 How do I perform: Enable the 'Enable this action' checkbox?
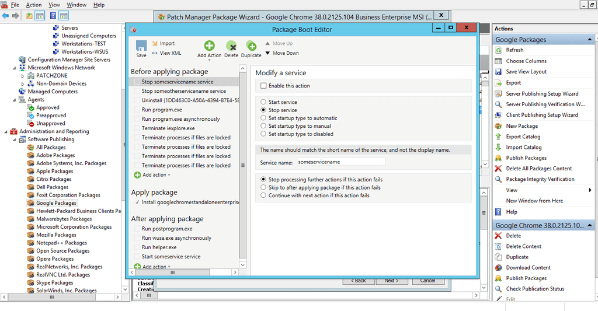point(263,86)
